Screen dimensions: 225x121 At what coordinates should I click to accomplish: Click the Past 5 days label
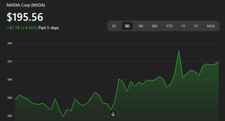49,28
